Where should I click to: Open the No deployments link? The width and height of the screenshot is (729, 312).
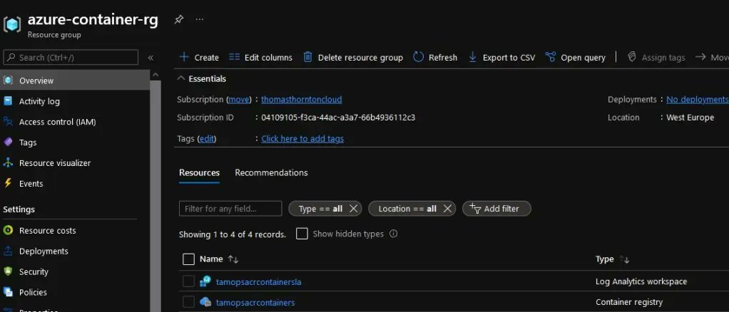tap(698, 99)
